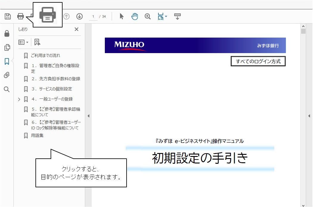Open bookmark 用語集
Screen dimensions: 313x207
(37, 135)
